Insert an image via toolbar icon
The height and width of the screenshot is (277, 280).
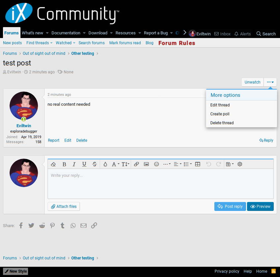(x=146, y=164)
